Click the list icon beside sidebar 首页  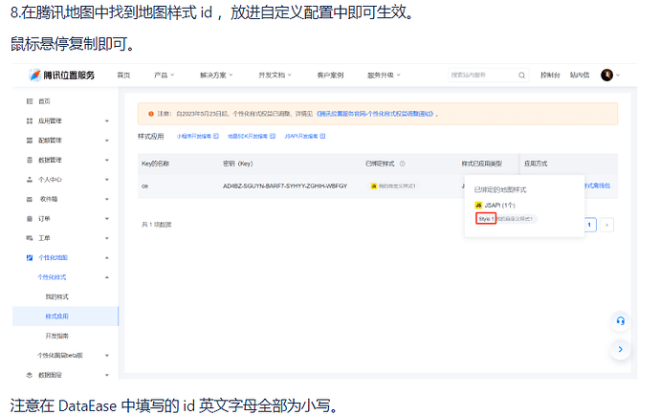(30, 101)
